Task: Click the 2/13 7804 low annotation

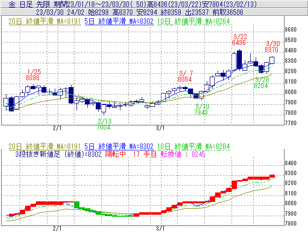Action: 104,124
